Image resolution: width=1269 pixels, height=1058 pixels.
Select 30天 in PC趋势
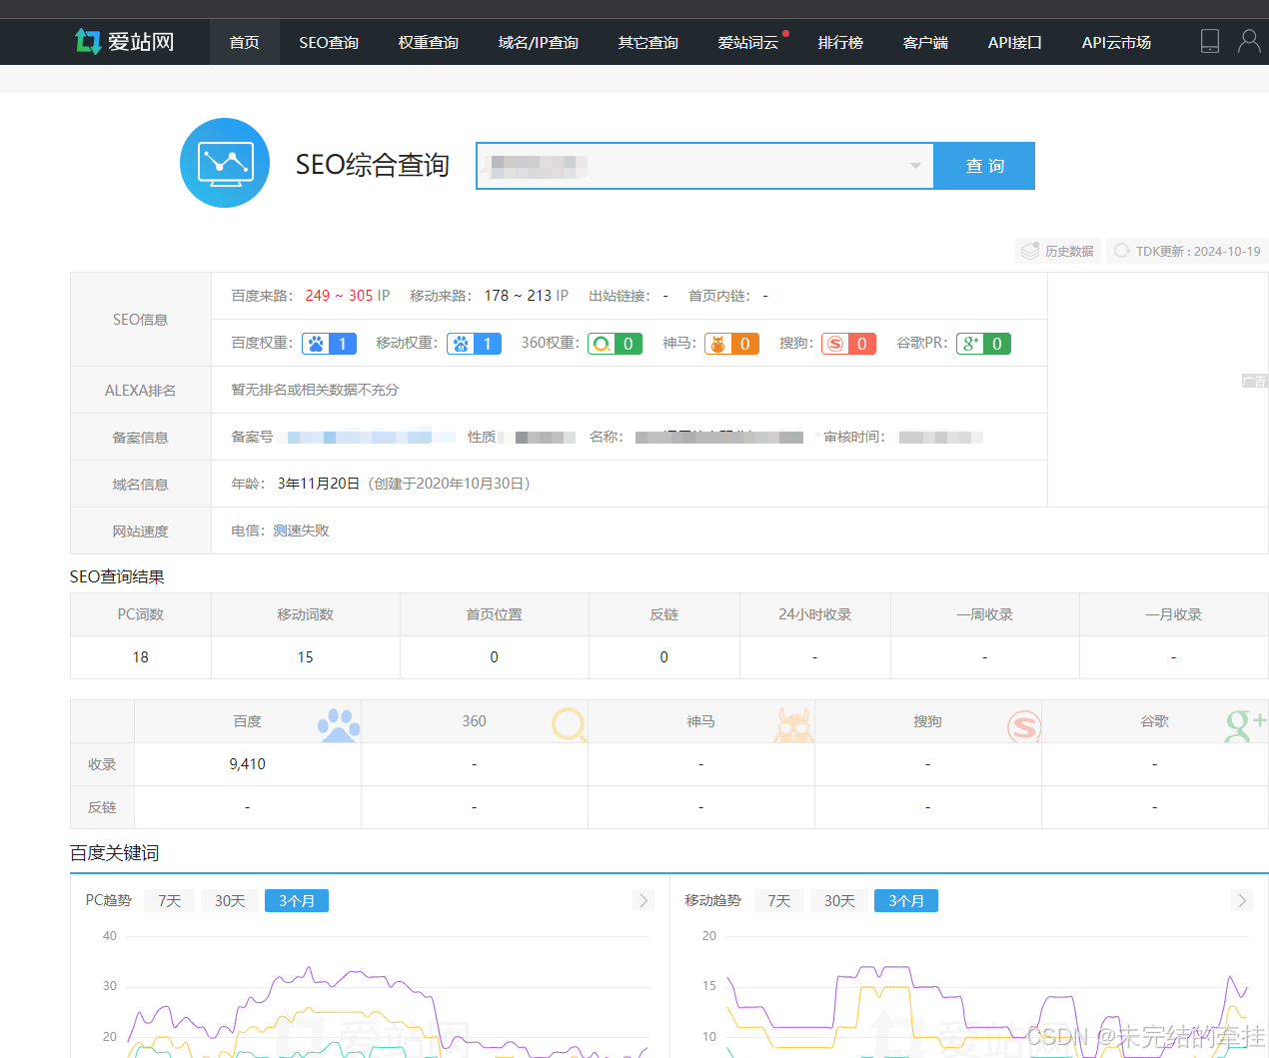230,900
